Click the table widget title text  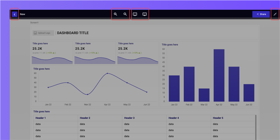[42, 111]
